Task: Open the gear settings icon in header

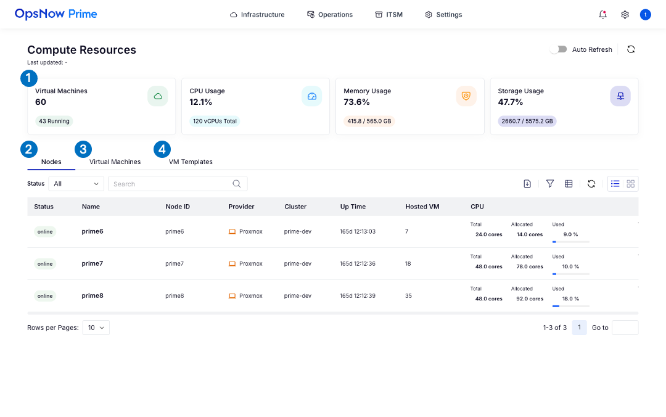Action: [625, 15]
